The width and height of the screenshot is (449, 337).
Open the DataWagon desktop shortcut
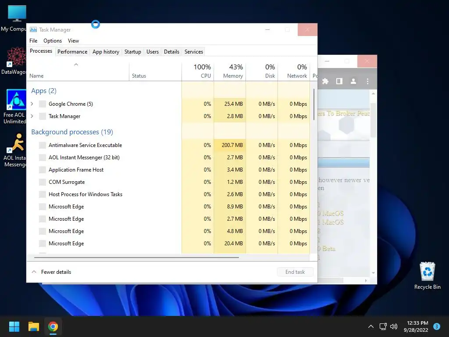click(x=17, y=61)
